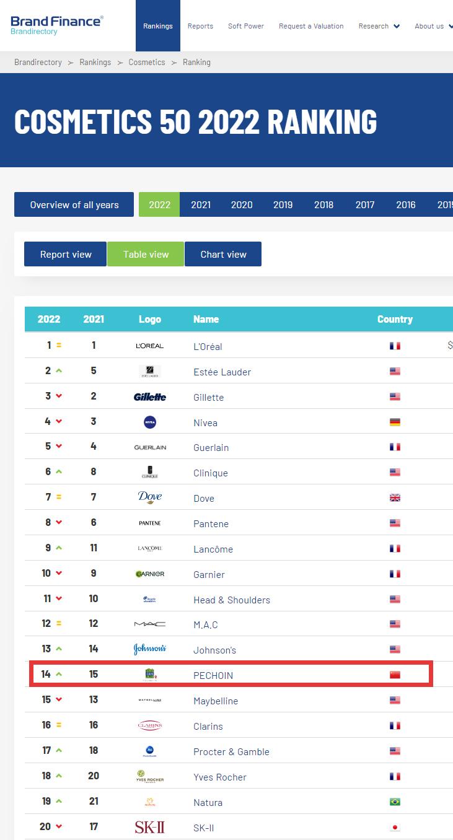453x840 pixels.
Task: Click the Yves Rocher brand logo
Action: (x=150, y=776)
